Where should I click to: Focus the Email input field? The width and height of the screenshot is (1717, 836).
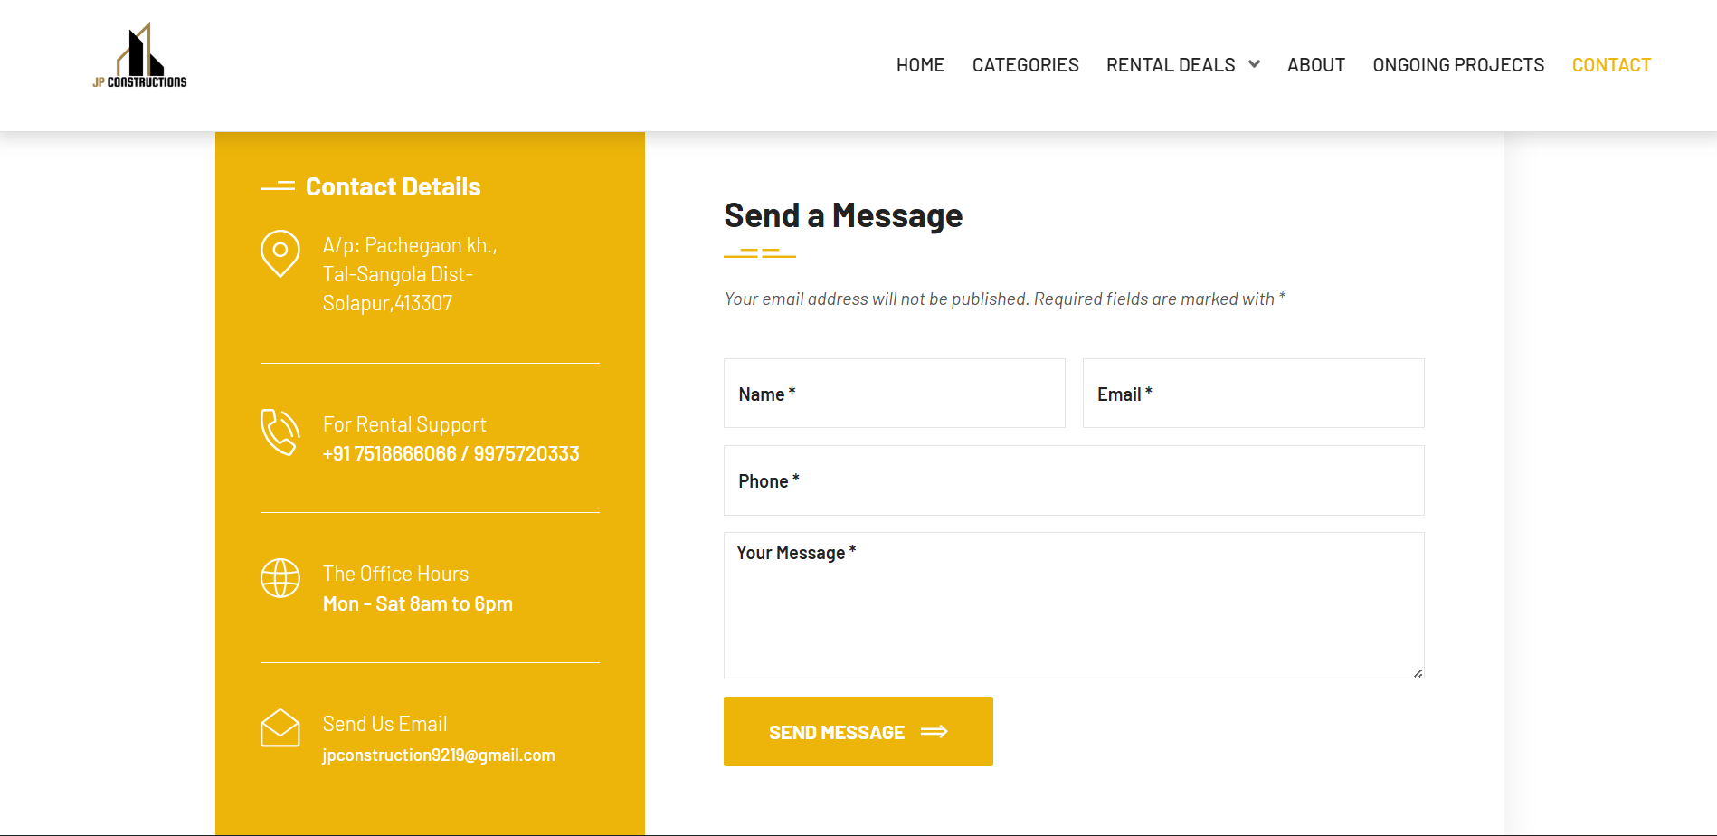tap(1253, 394)
